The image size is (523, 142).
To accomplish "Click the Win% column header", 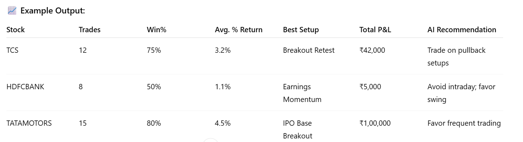I will pyautogui.click(x=157, y=30).
